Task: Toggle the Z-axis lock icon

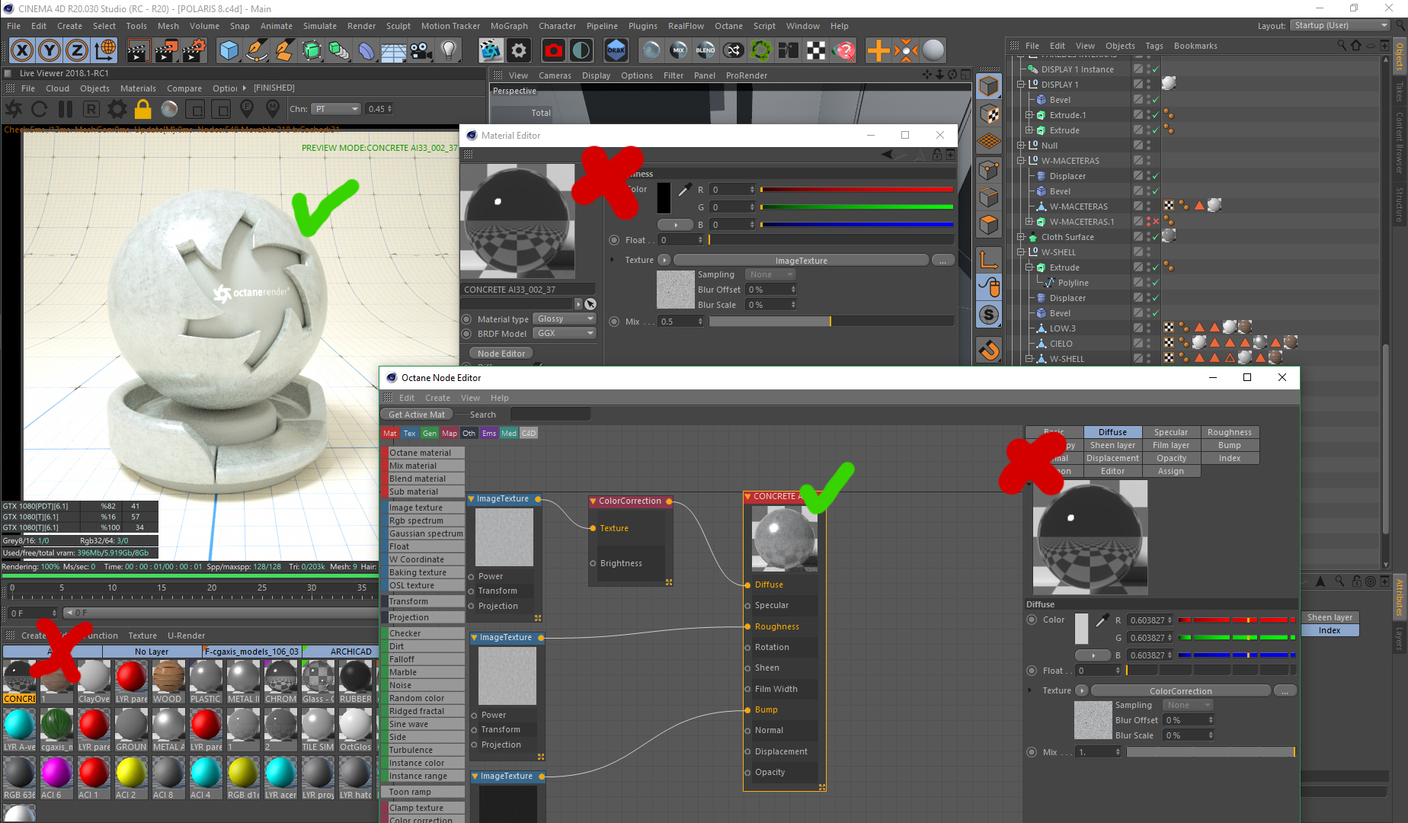Action: click(x=77, y=51)
